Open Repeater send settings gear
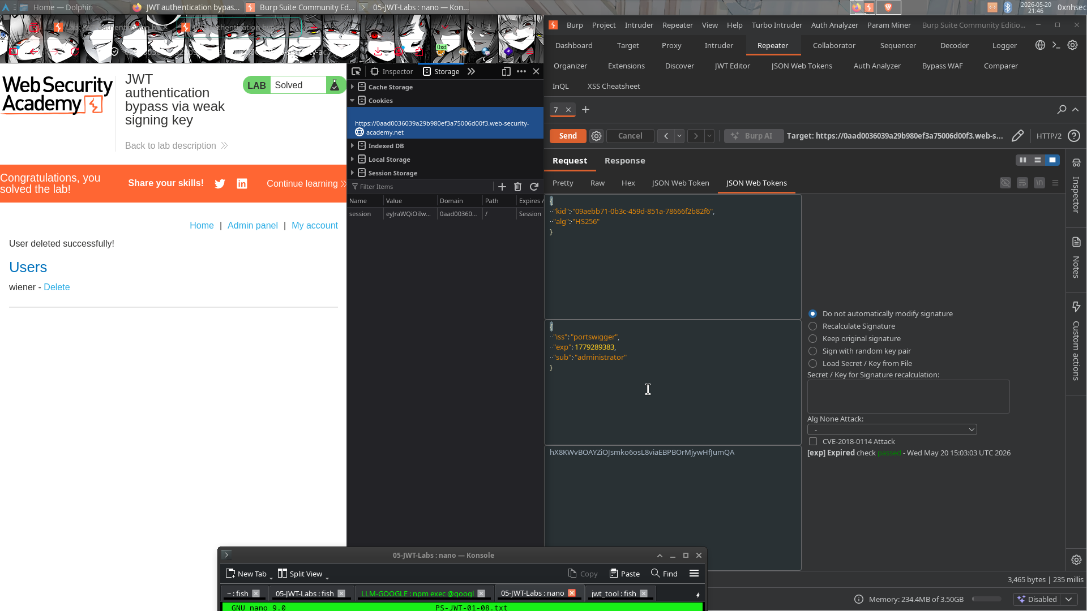 596,136
